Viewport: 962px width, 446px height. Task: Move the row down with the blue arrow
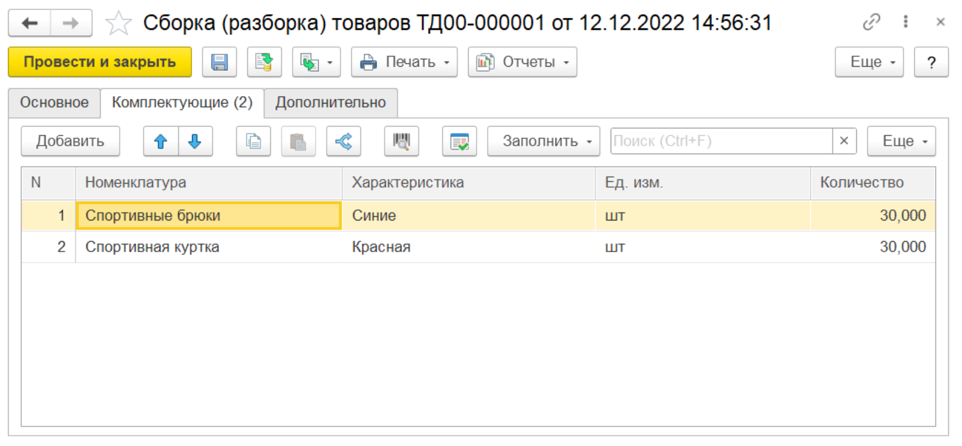pyautogui.click(x=195, y=142)
